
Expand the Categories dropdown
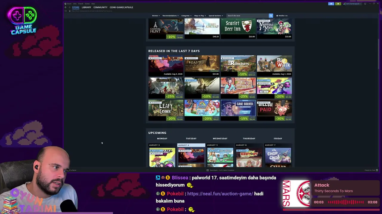(x=186, y=15)
